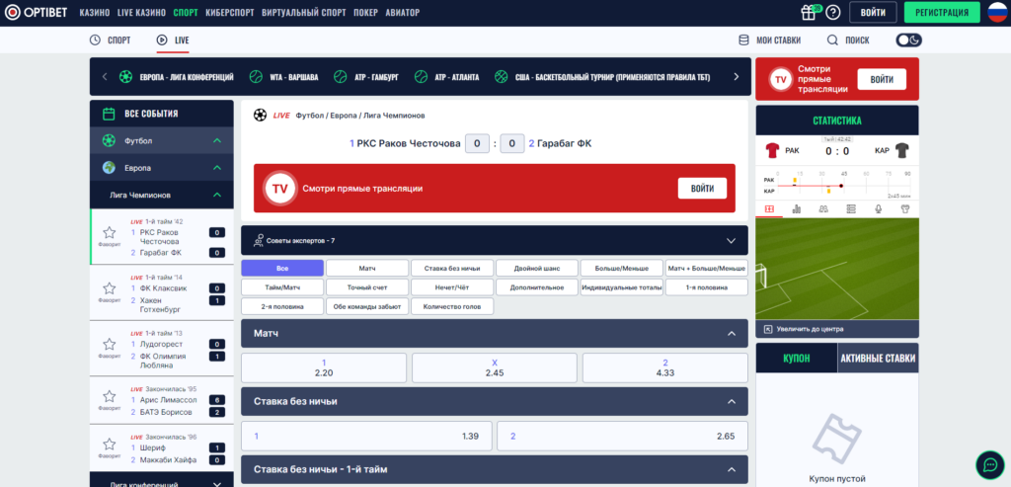Viewport: 1011px width, 487px height.
Task: Favorite the Арис Лимассол match star
Action: [x=109, y=396]
